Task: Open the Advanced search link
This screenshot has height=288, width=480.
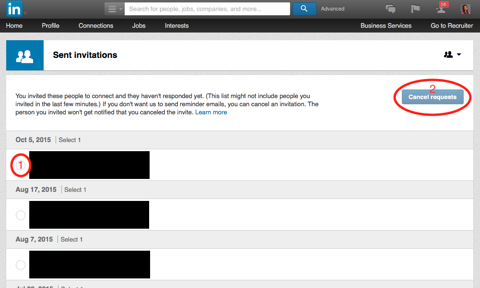Action: pos(332,9)
